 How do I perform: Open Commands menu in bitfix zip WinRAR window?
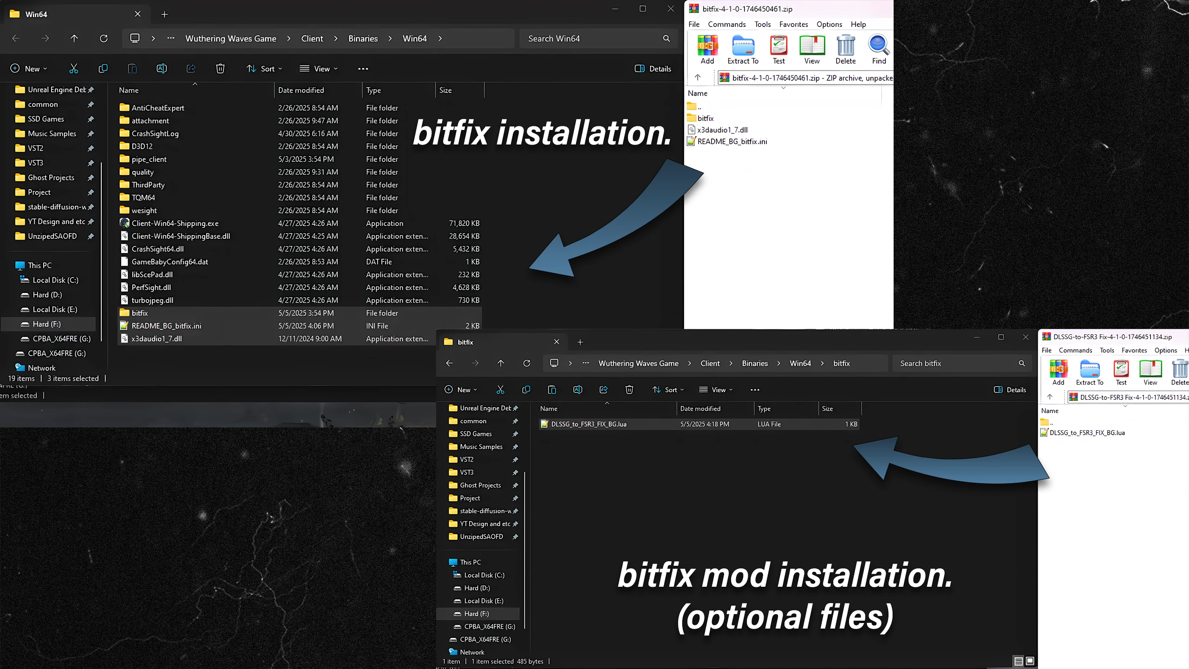(x=727, y=24)
